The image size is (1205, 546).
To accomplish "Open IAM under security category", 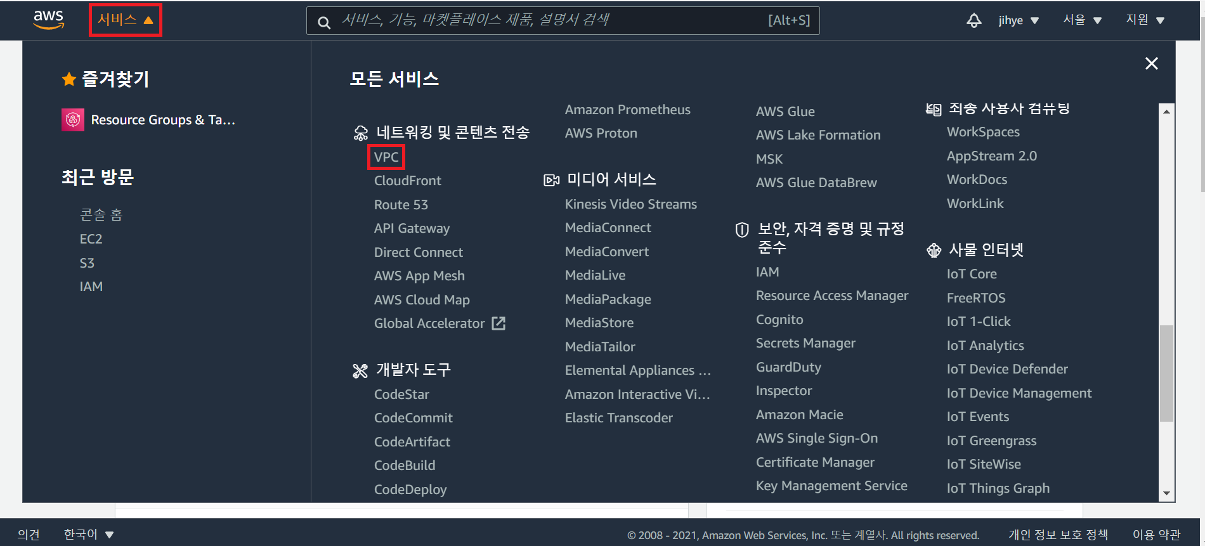I will (767, 272).
